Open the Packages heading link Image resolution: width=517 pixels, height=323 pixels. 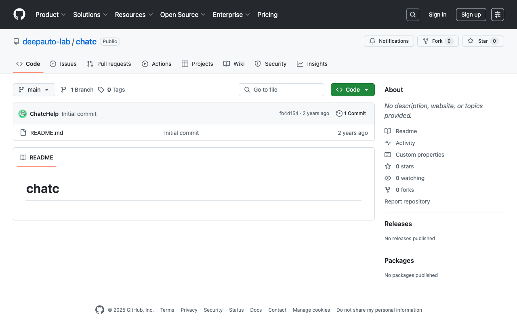point(399,260)
